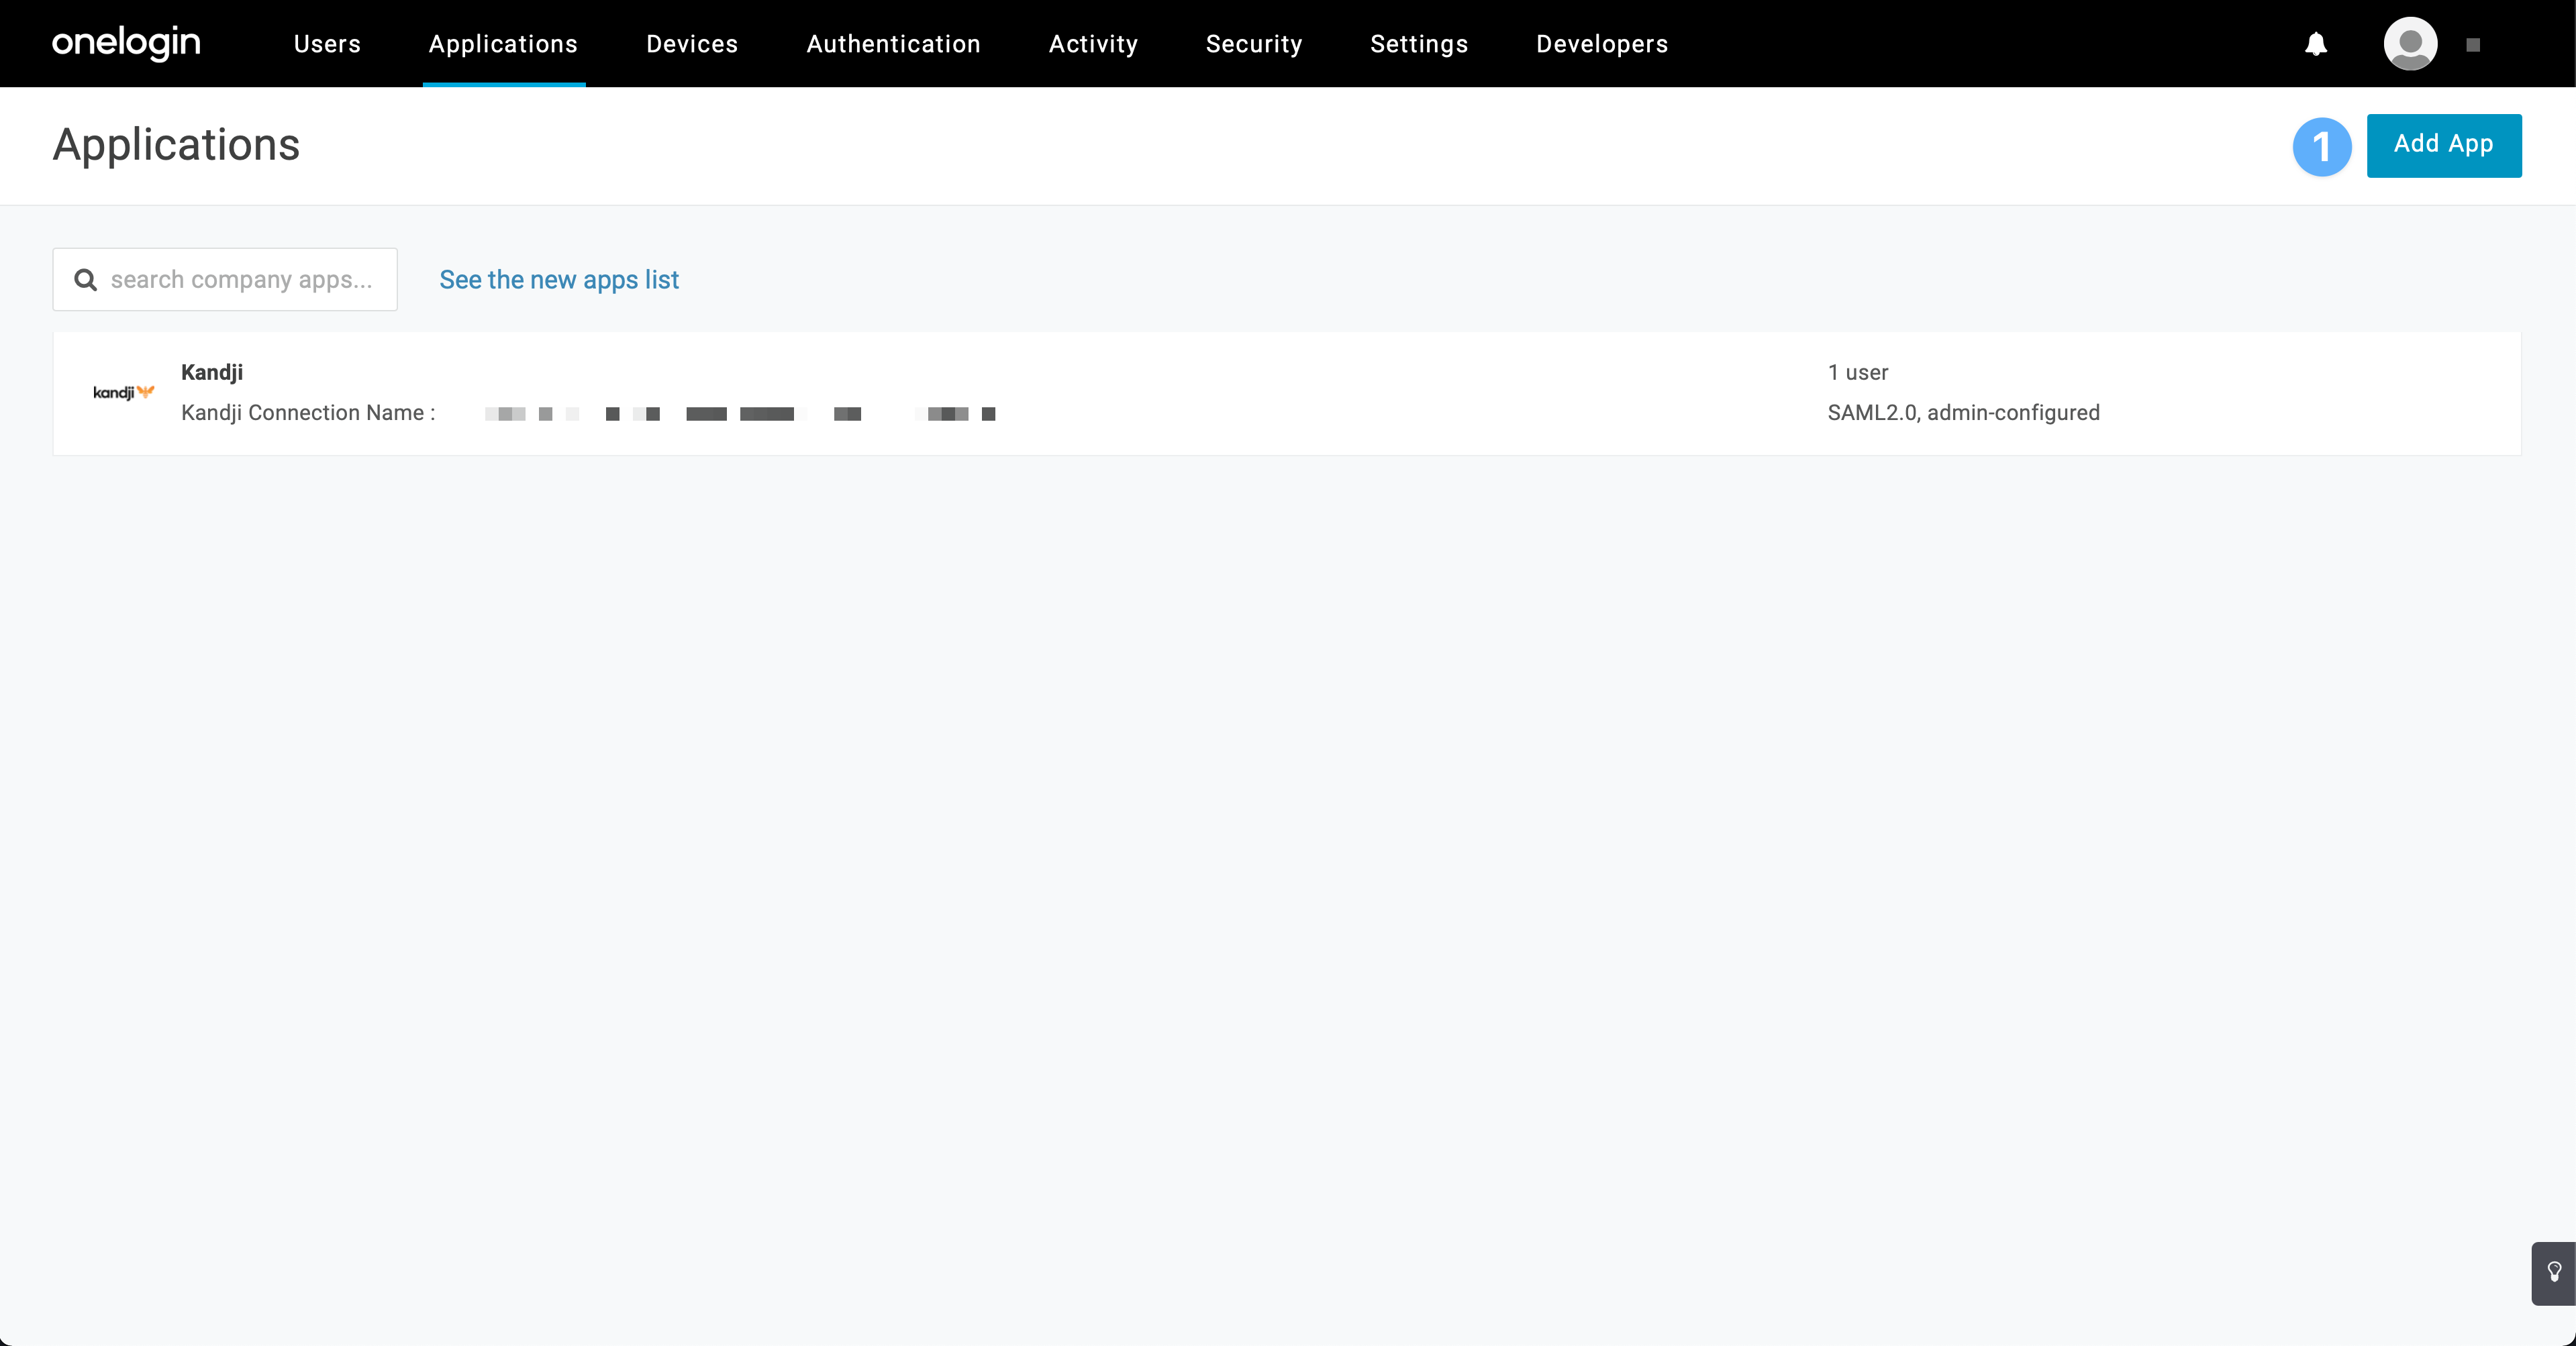2576x1346 pixels.
Task: Open the Activity menu
Action: coord(1093,44)
